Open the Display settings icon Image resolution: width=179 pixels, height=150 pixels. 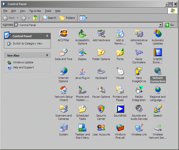pyautogui.click(x=82, y=52)
